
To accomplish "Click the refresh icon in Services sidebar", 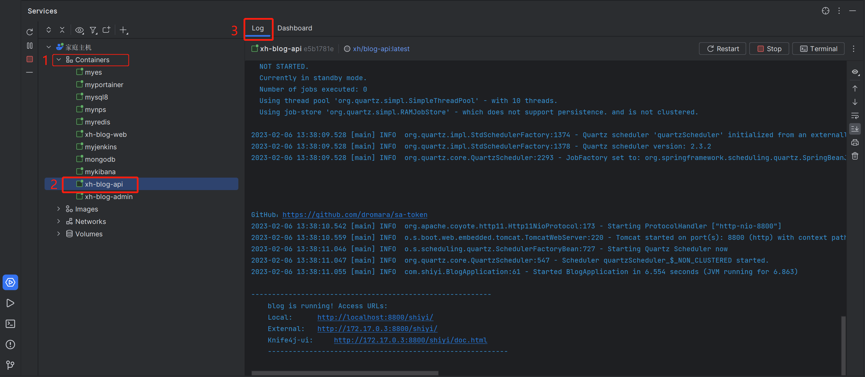I will coord(30,32).
